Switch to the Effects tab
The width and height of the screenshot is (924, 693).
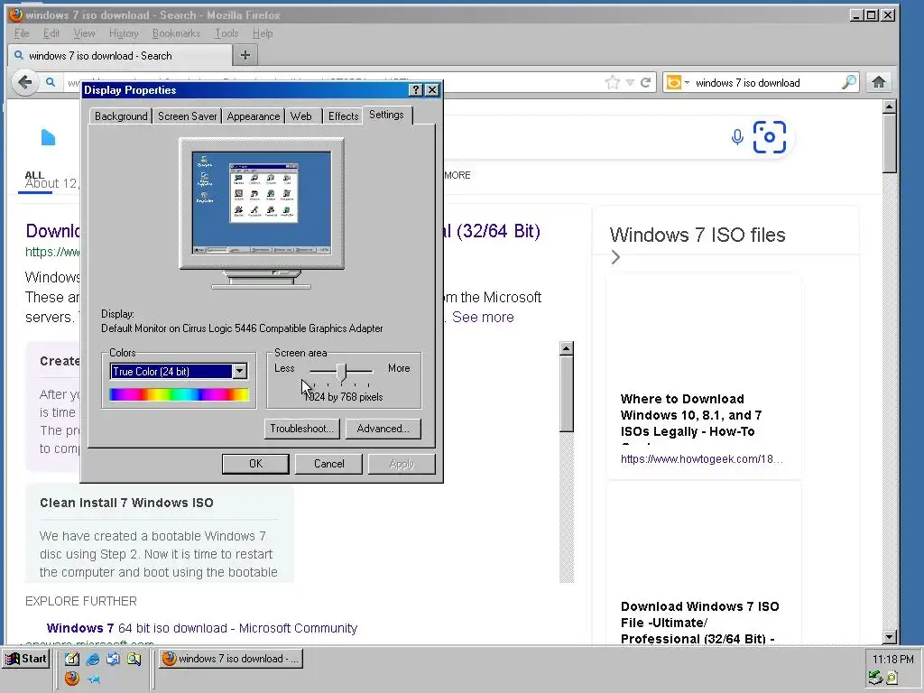[343, 116]
